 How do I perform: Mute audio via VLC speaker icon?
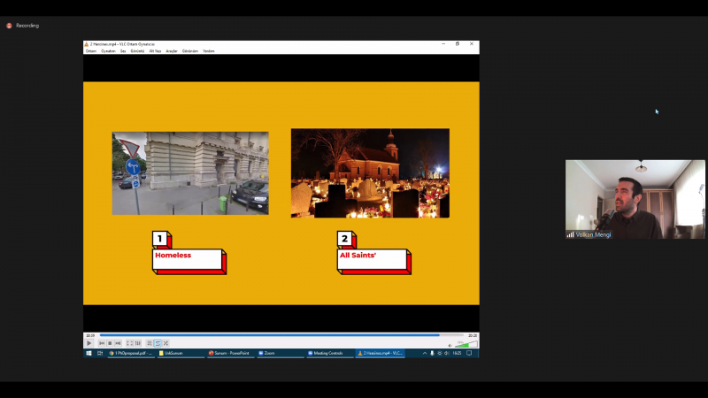pos(450,344)
